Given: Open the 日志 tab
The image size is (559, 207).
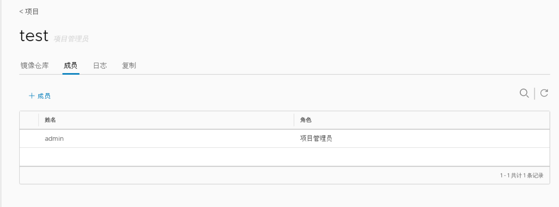Looking at the screenshot, I should tap(100, 66).
